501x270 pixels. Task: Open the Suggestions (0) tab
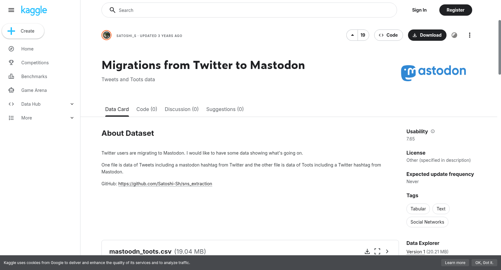[x=225, y=109]
